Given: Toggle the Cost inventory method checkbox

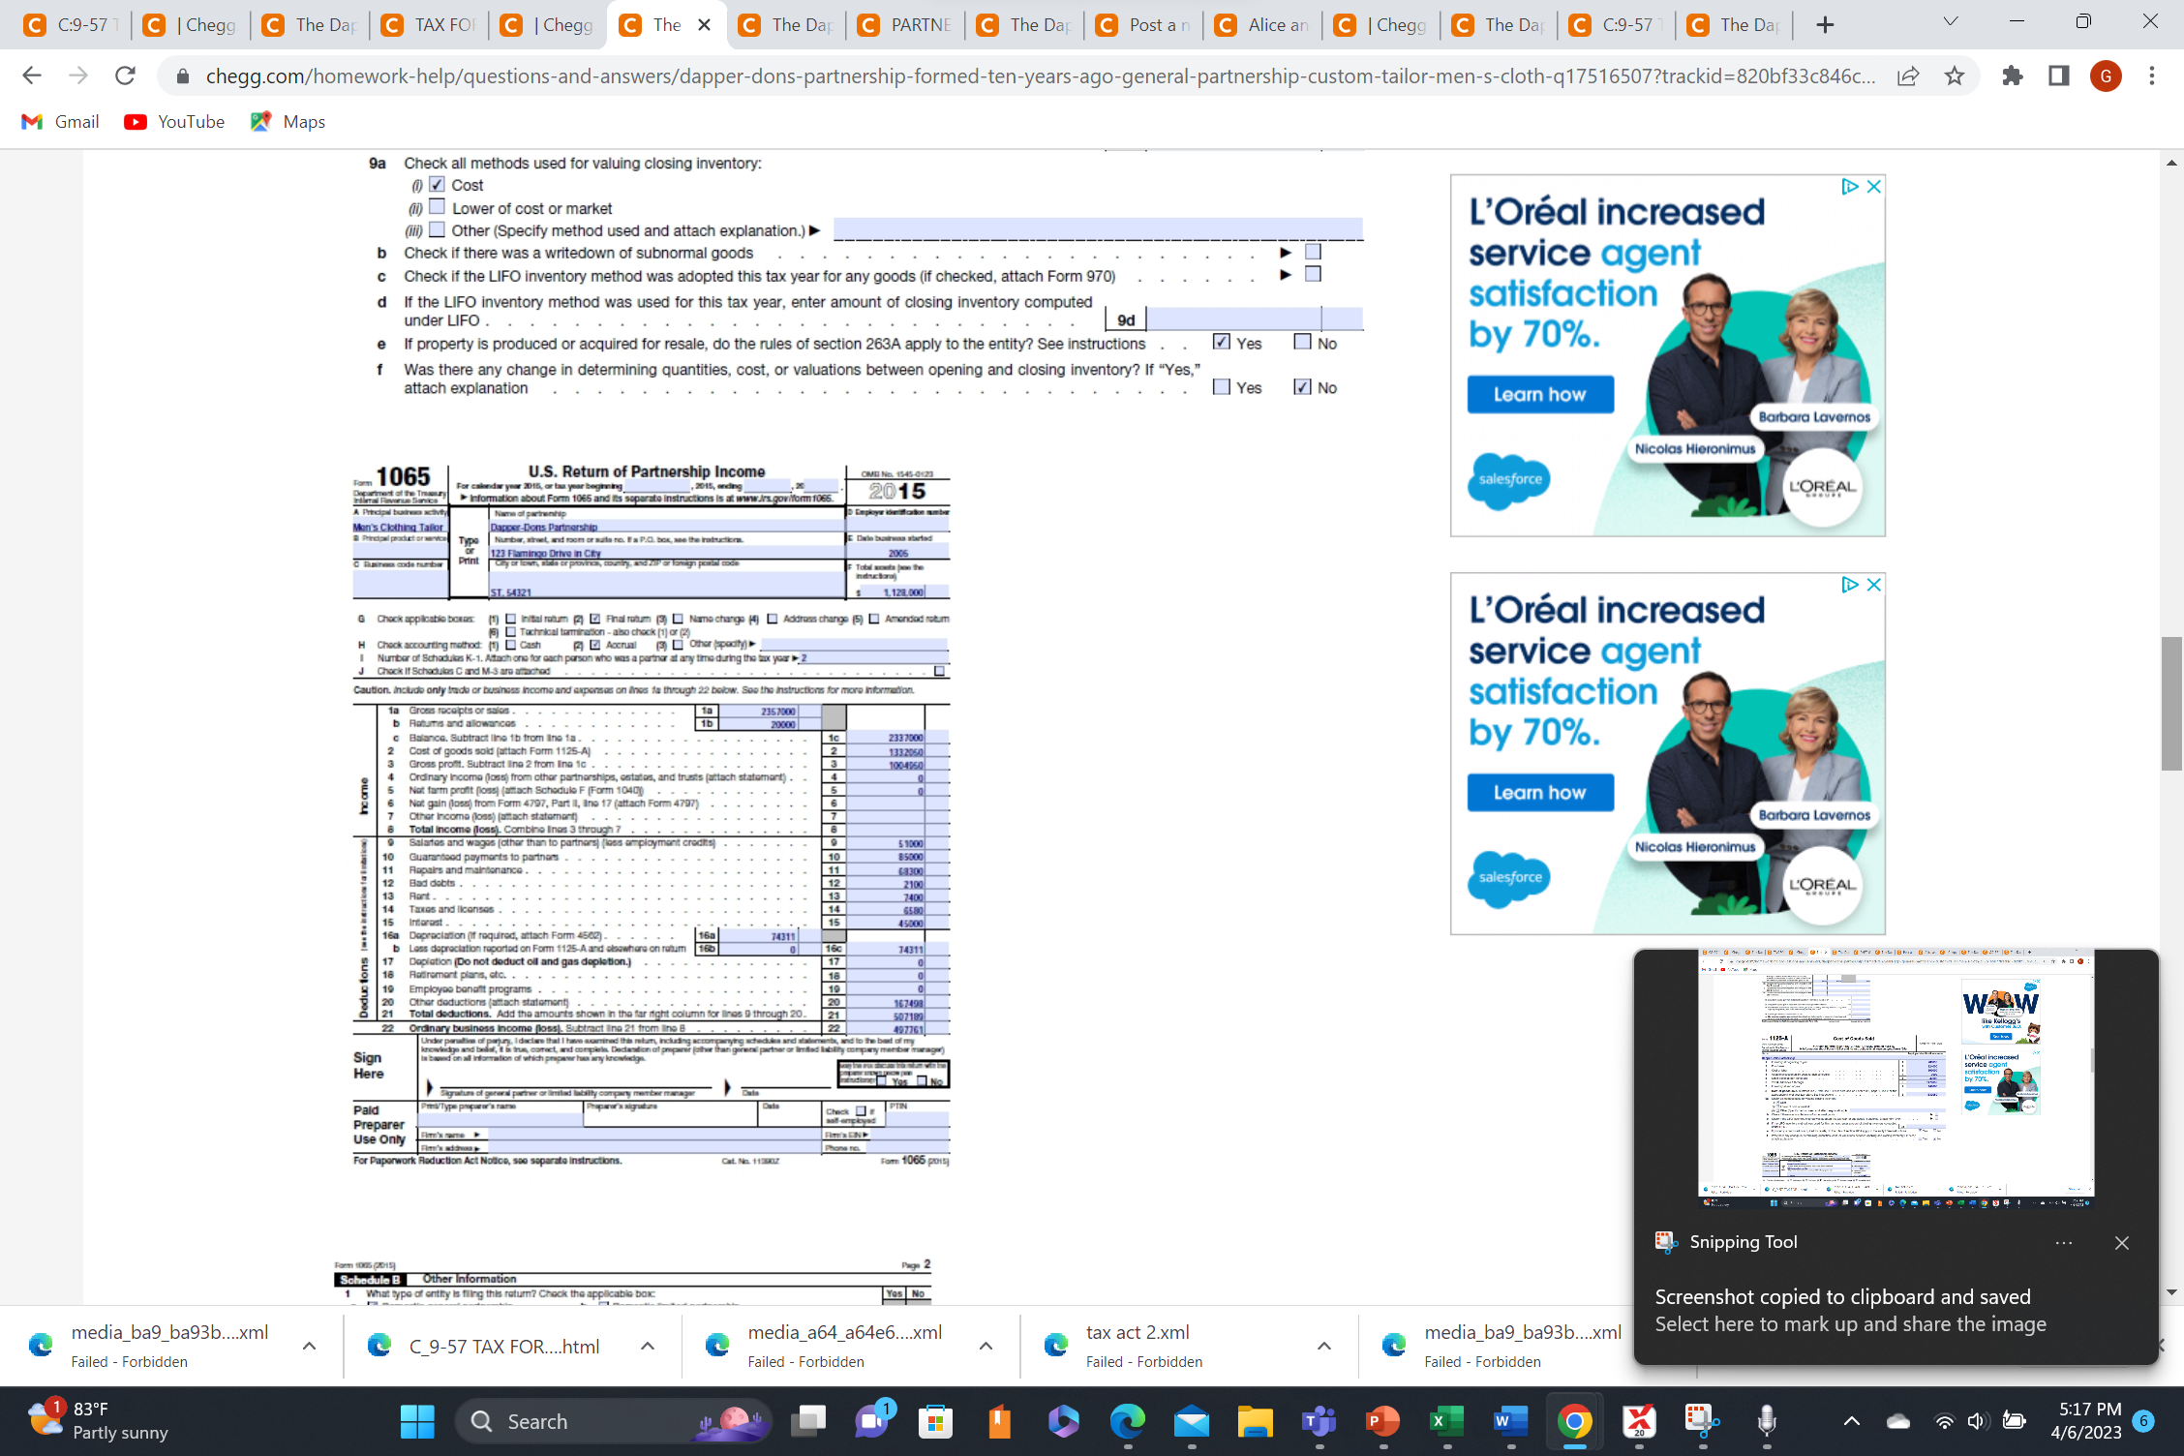Looking at the screenshot, I should click(x=438, y=184).
